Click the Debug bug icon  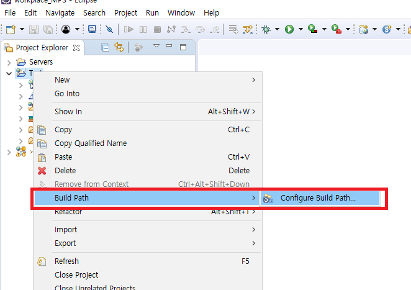[266, 29]
